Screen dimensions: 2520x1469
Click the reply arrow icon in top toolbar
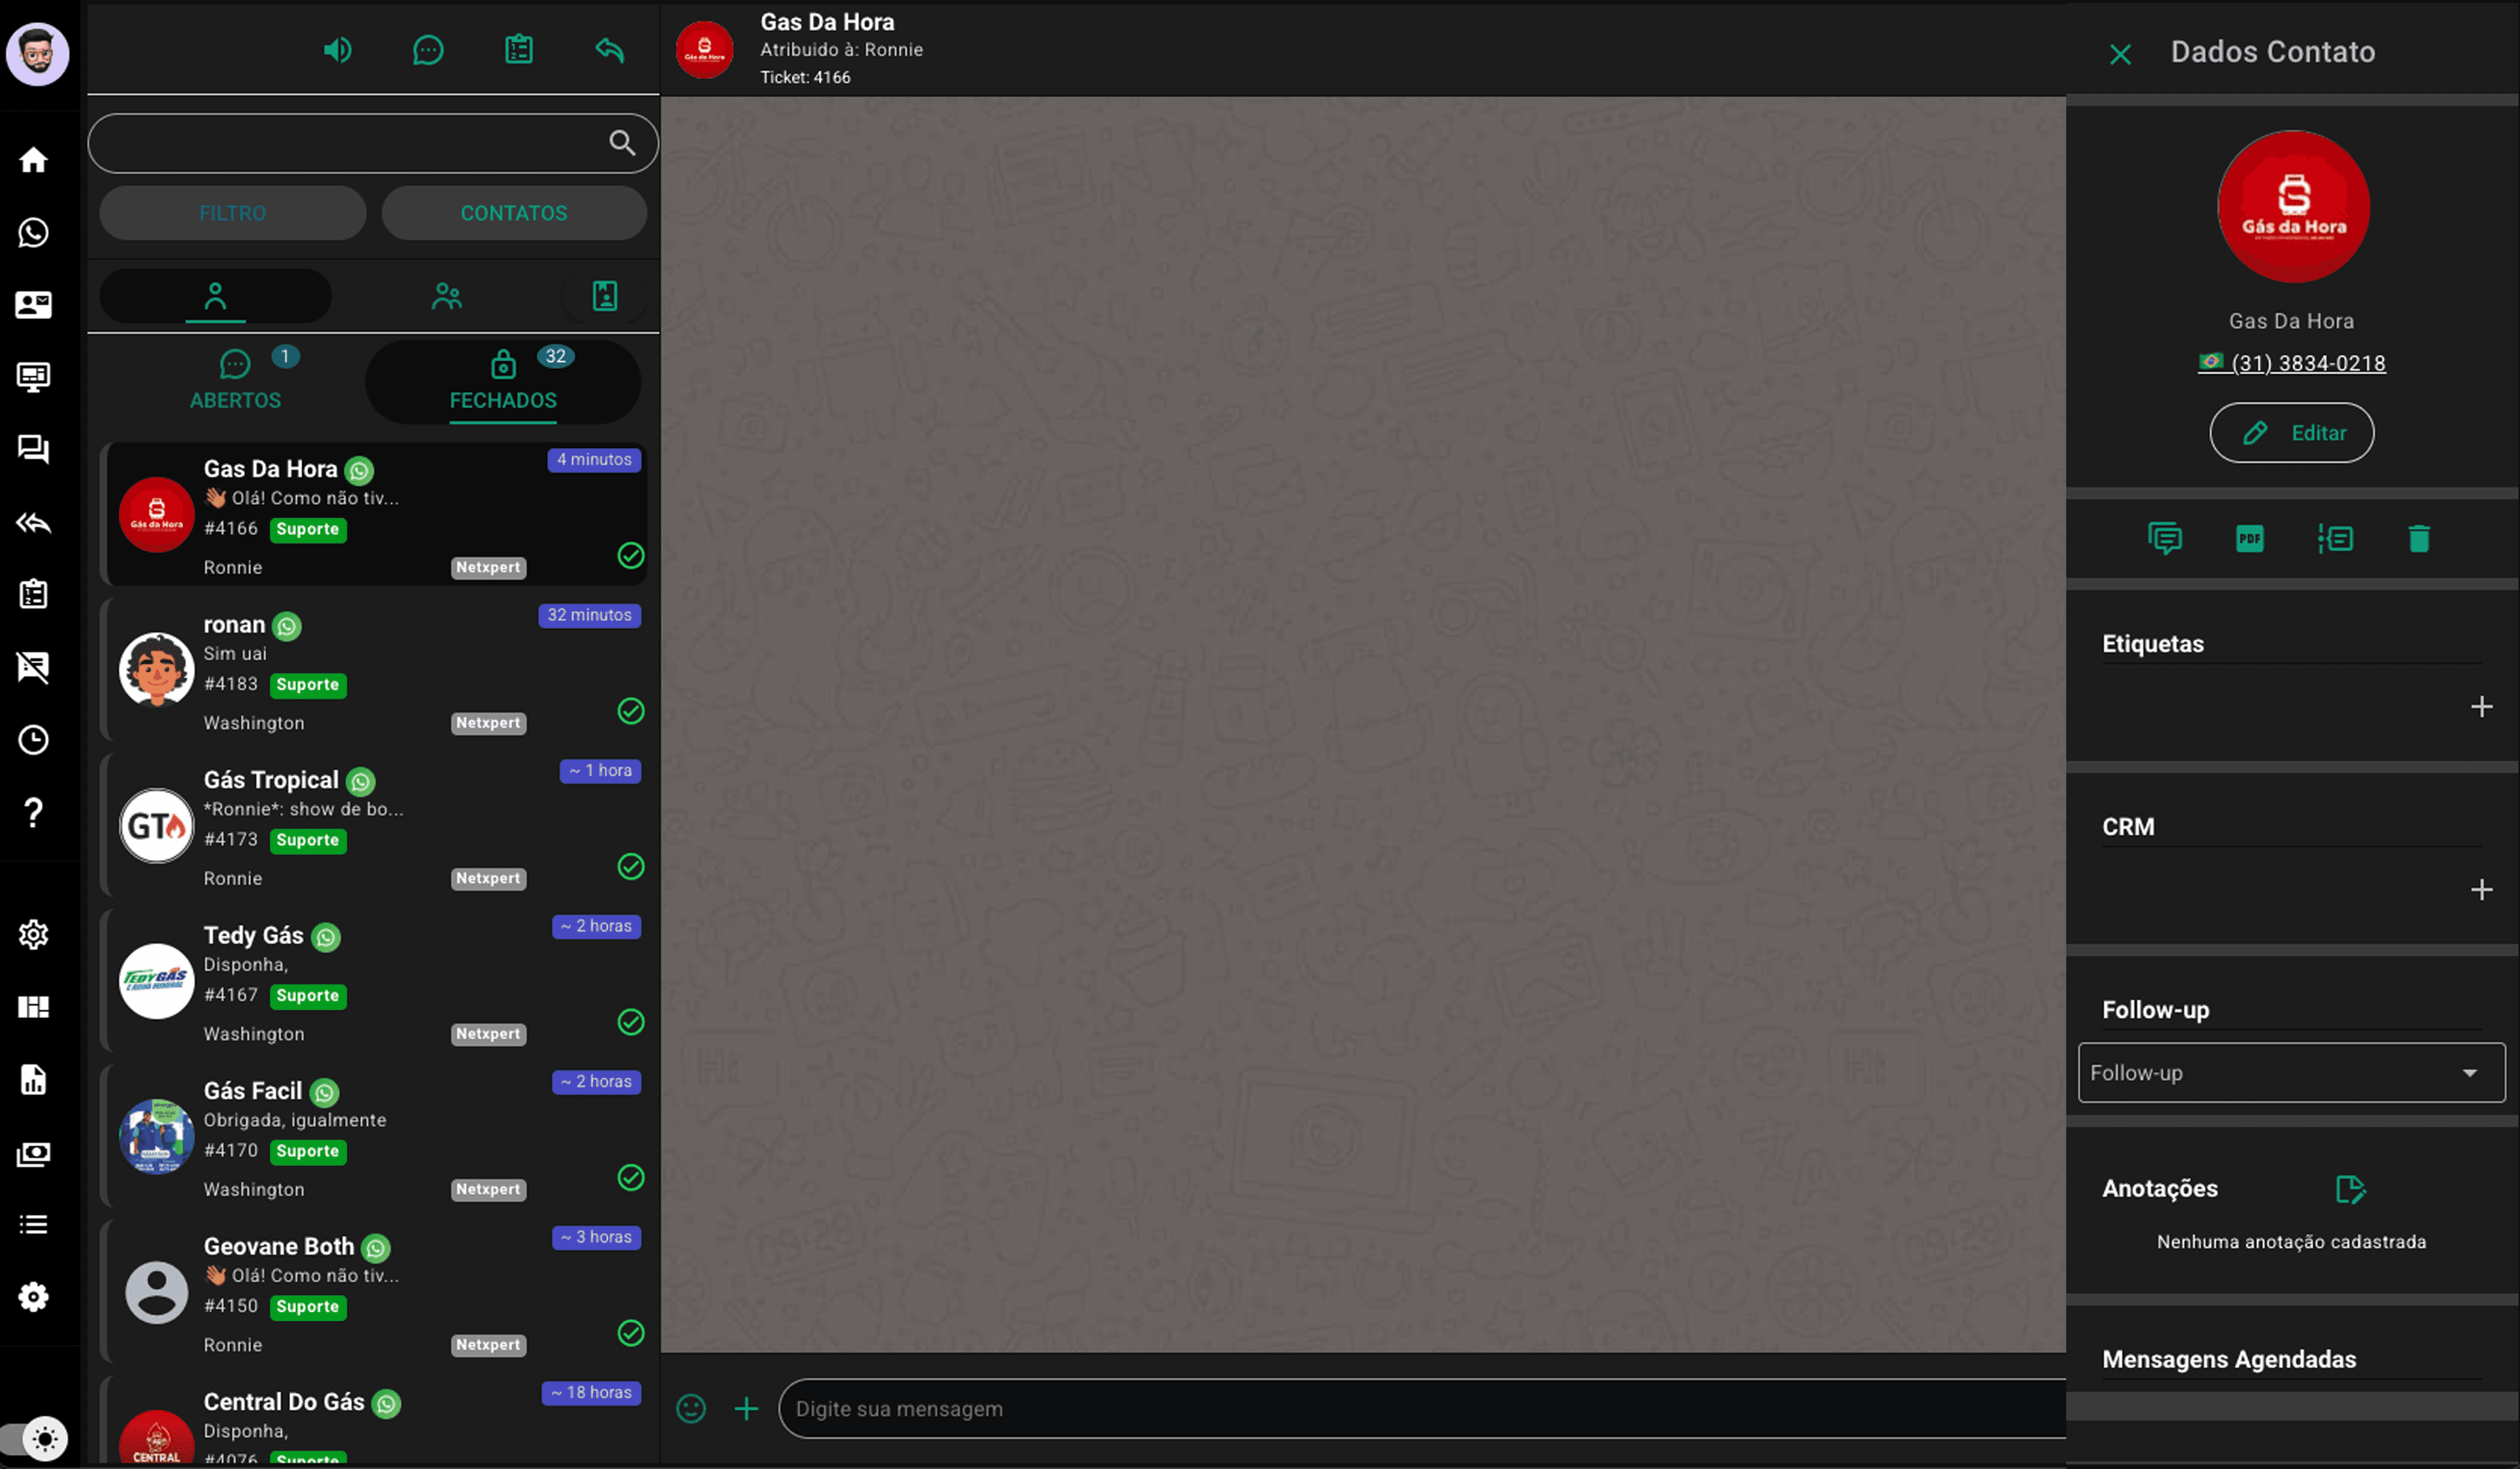coord(609,50)
